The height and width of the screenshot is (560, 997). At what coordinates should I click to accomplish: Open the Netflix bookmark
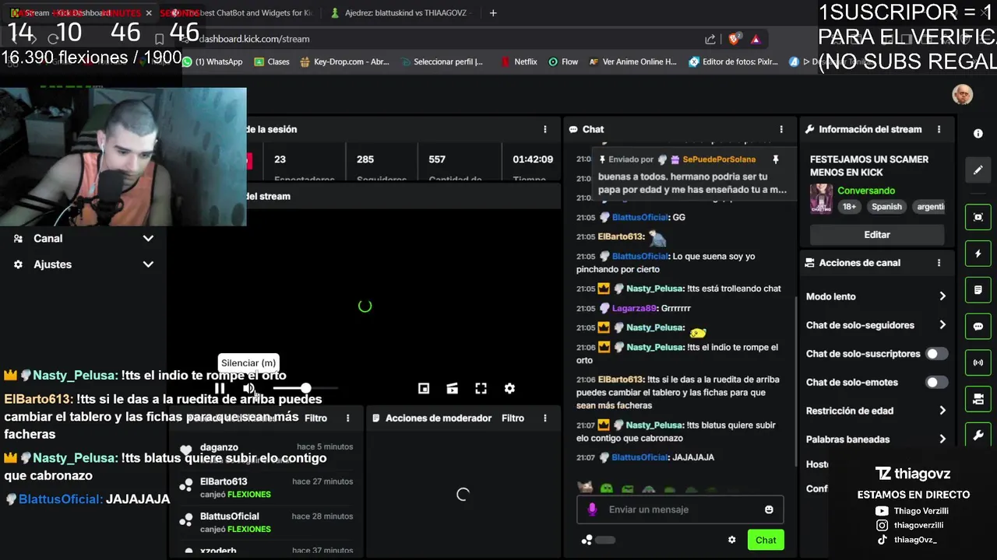pos(518,62)
